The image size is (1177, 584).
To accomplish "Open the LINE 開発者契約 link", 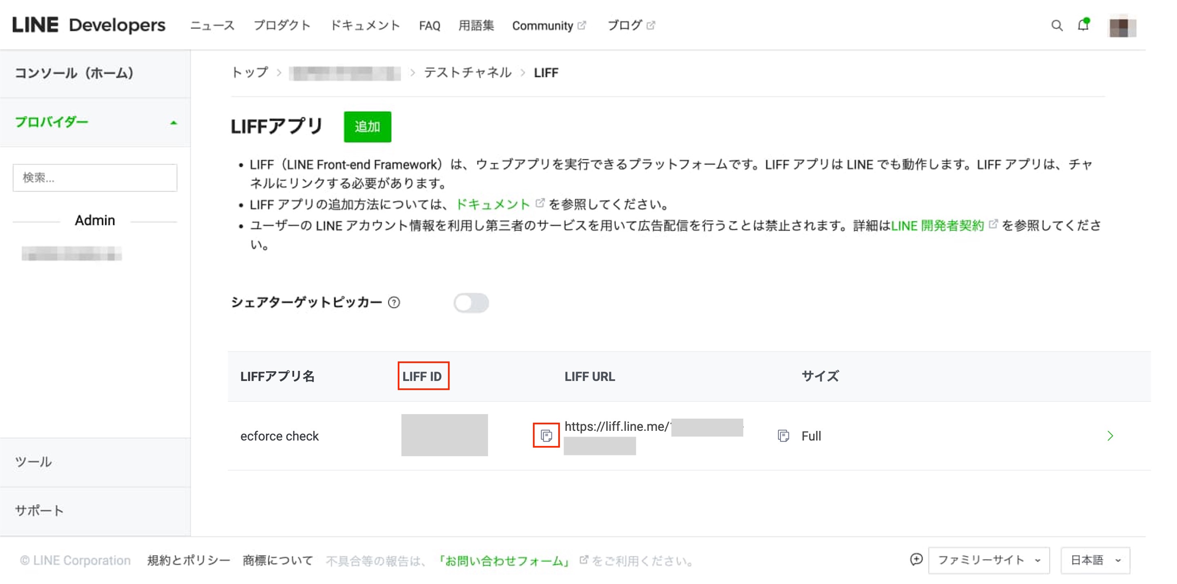I will pyautogui.click(x=937, y=226).
